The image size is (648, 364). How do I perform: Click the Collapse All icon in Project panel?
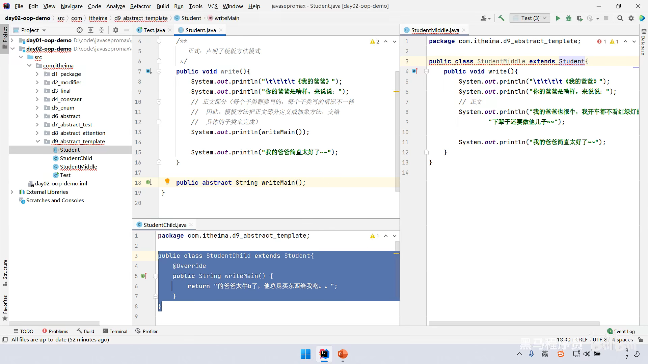click(x=102, y=30)
